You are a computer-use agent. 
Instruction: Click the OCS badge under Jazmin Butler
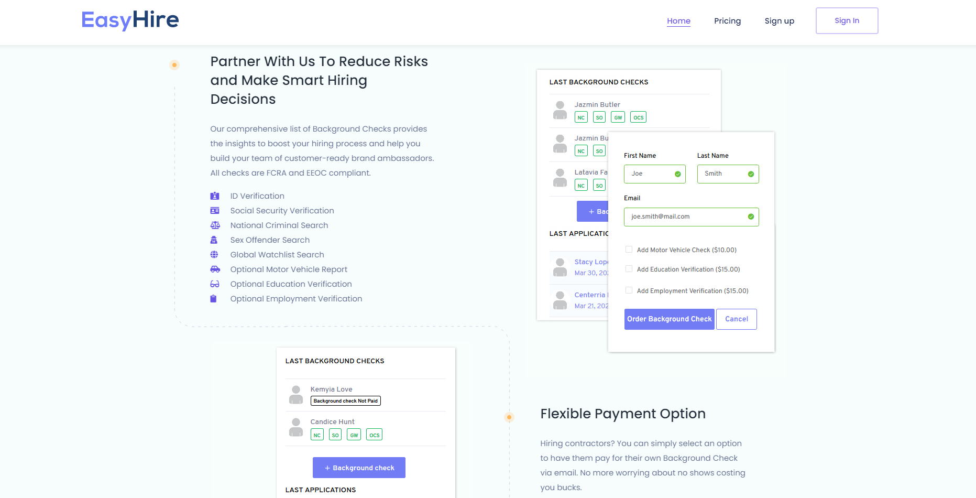pos(638,117)
